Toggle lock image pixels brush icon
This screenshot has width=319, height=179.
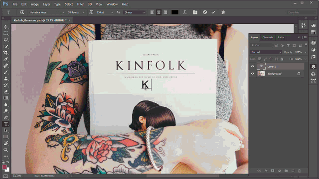265,59
